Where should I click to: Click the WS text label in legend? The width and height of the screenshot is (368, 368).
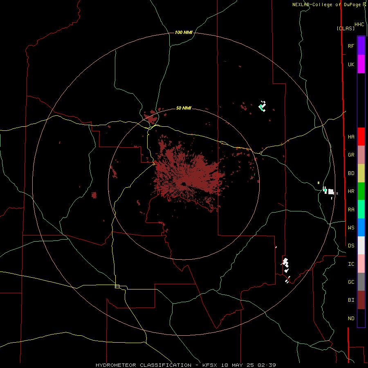(351, 228)
